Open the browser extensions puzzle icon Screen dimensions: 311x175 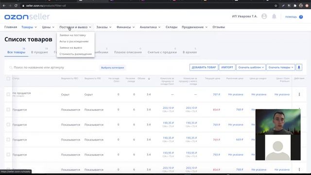[x=295, y=6]
